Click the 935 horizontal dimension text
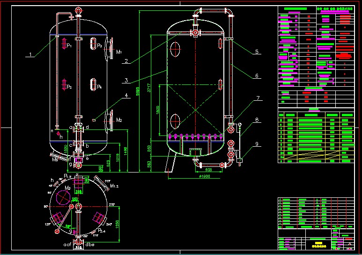Viewport: 362px width, 255px height. pos(209,169)
